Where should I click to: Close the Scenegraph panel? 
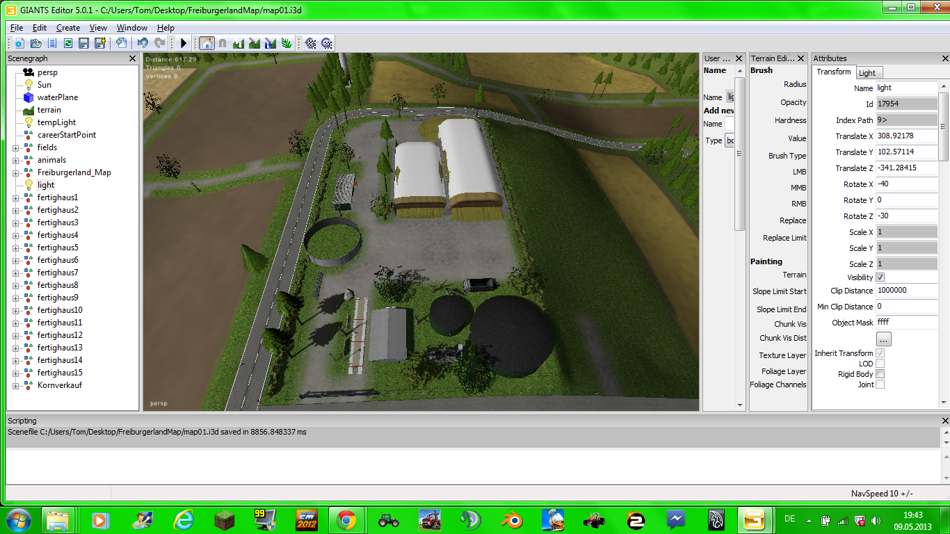coord(133,59)
